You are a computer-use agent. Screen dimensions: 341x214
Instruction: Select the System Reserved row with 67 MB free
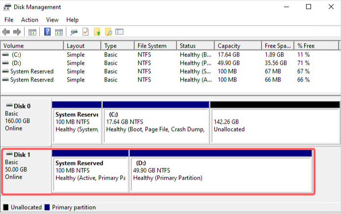tap(170, 71)
